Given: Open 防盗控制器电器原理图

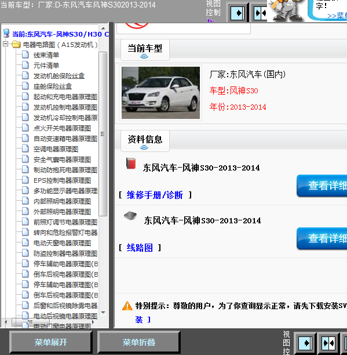Looking at the screenshot, I should 65,253.
